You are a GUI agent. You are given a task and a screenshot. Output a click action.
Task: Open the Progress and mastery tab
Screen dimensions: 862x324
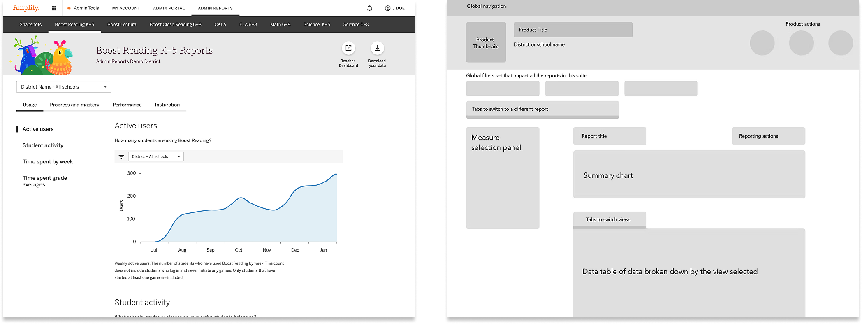(x=74, y=105)
